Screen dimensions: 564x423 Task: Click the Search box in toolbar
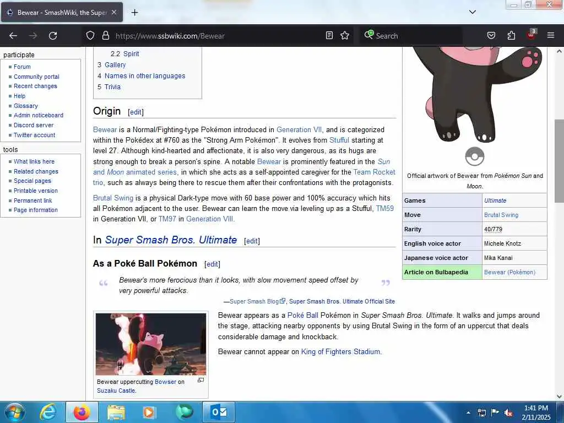coord(411,36)
